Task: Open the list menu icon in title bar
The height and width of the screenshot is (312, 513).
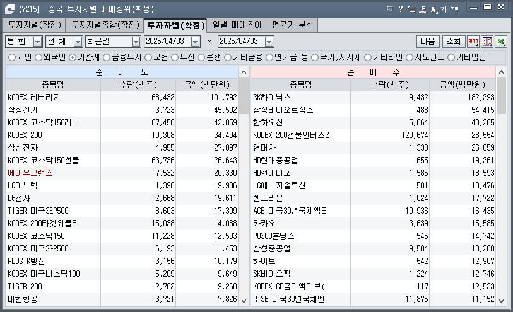Action: pyautogui.click(x=455, y=9)
